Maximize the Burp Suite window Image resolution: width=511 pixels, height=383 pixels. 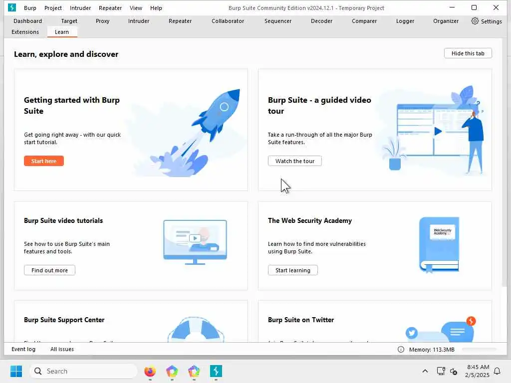pos(474,7)
